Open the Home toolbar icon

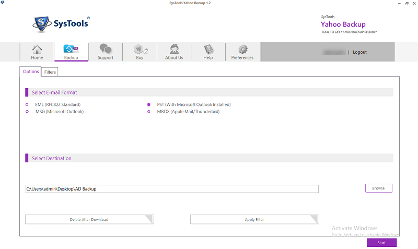37,52
